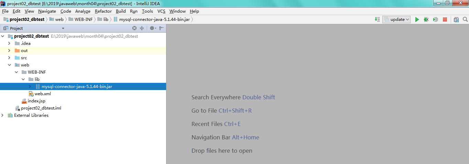Expand the .idea folder arrow
Screen dimensions: 469x164
9,43
